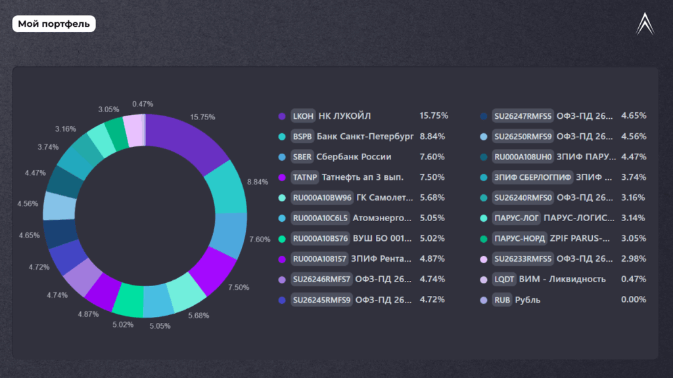This screenshot has height=378, width=673.
Task: Select the SBER ticker badge
Action: coord(302,157)
